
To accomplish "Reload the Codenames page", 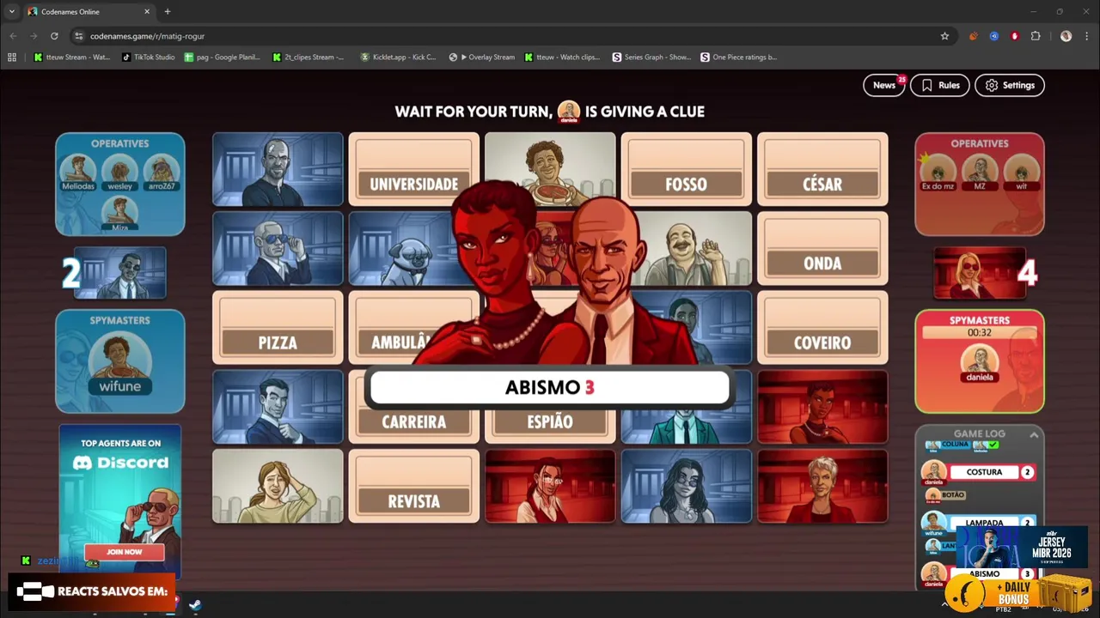I will [54, 36].
